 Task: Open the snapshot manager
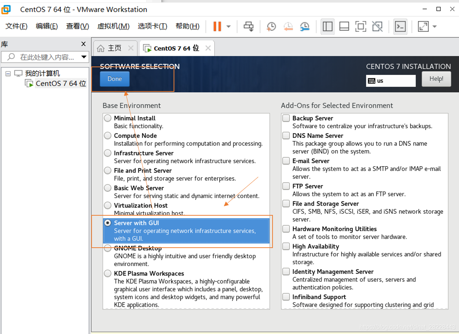[x=305, y=26]
